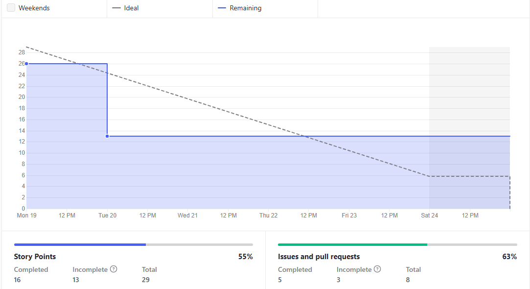
Task: Click the Story Points heading
Action: 35,257
